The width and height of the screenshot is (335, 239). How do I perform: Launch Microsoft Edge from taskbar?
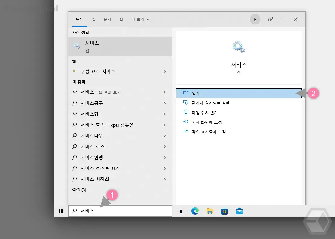click(195, 211)
